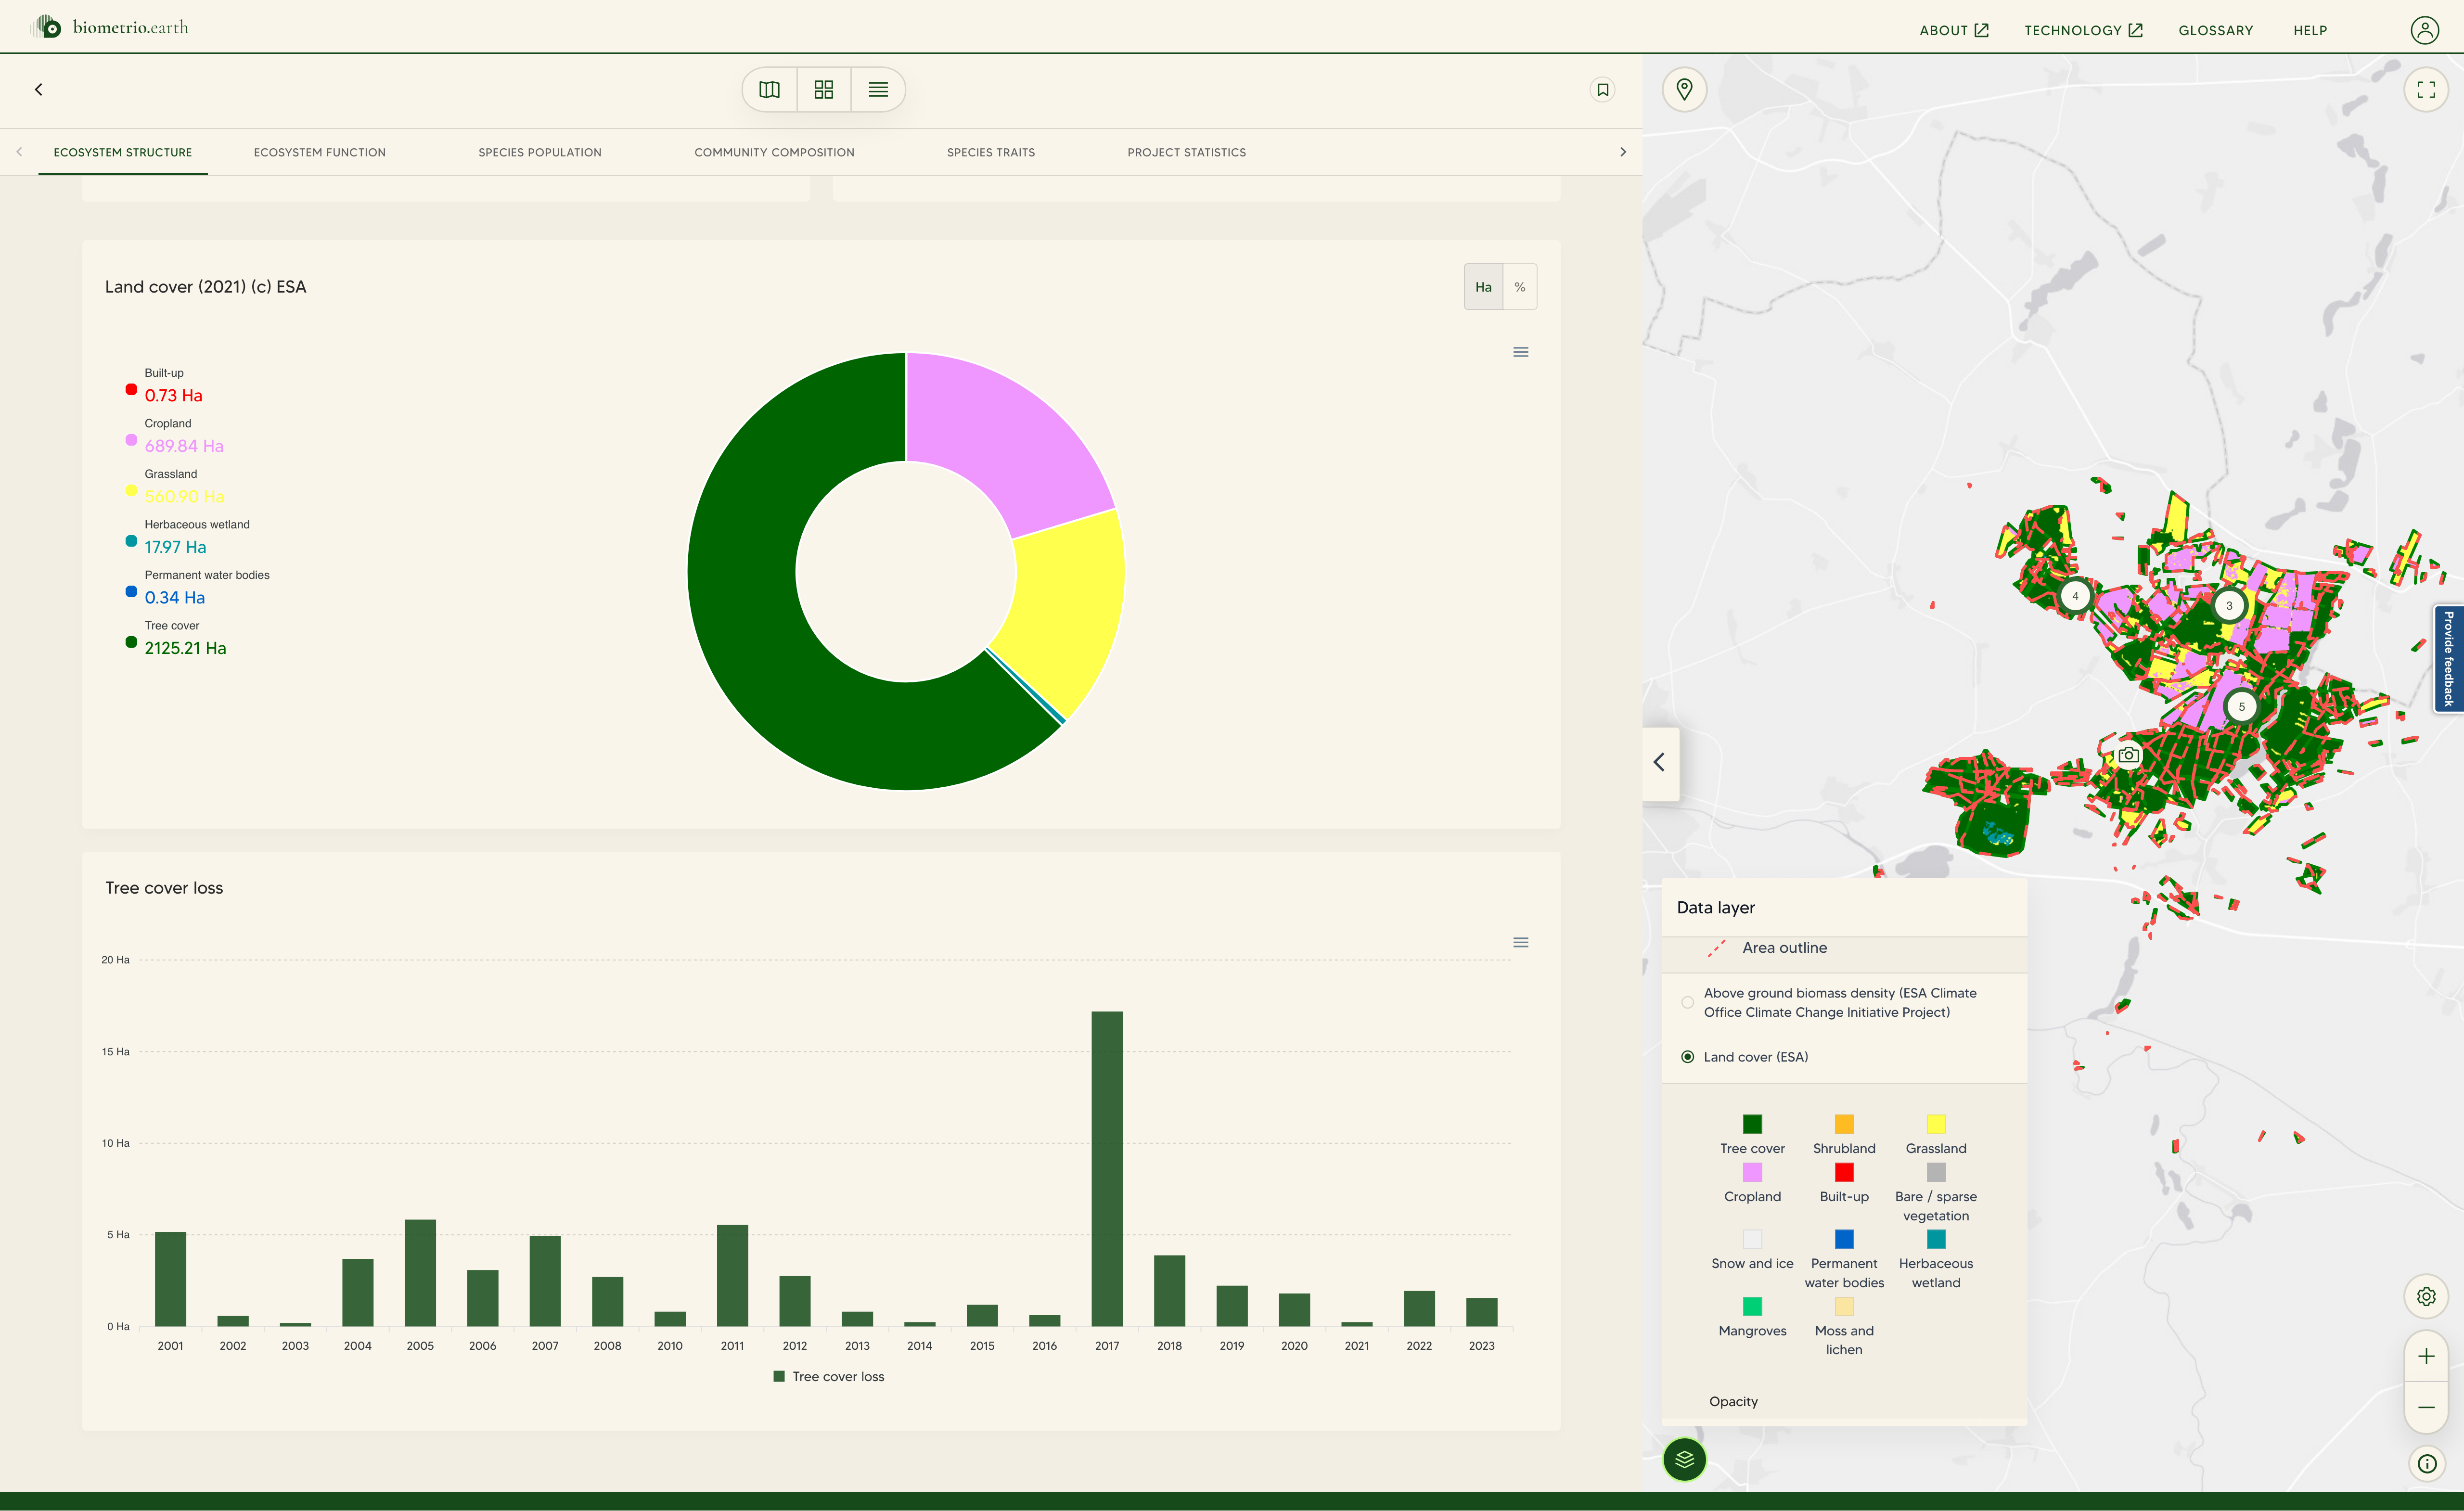The width and height of the screenshot is (2464, 1511).
Task: Click the map location pin button
Action: (x=1685, y=90)
